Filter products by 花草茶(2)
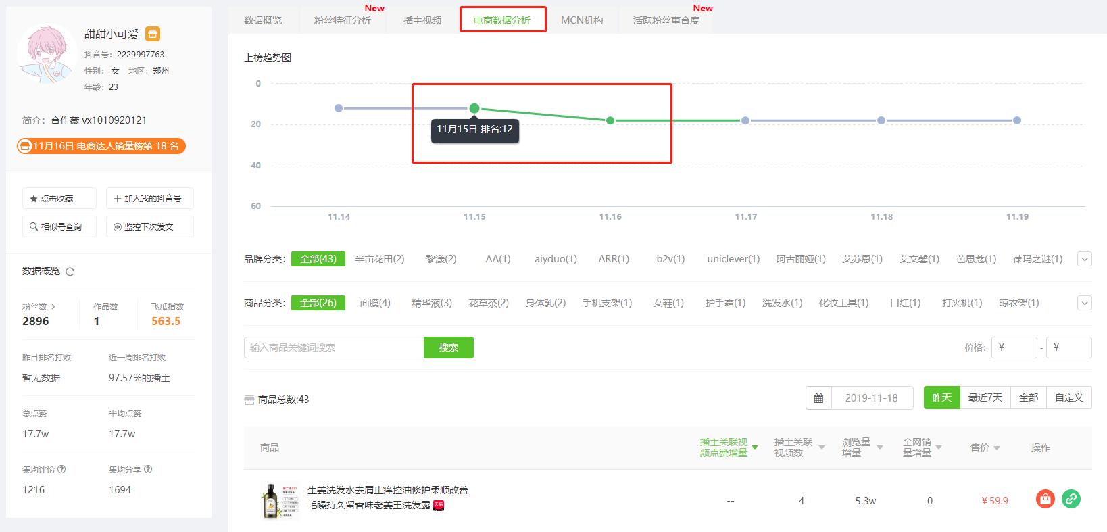Image resolution: width=1107 pixels, height=532 pixels. (x=489, y=303)
